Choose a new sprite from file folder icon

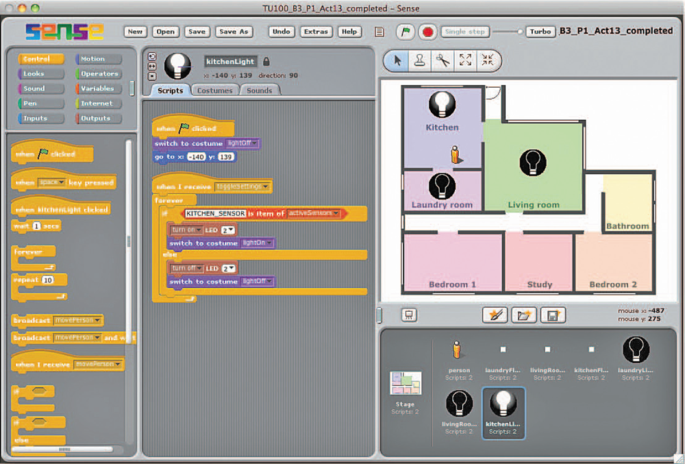[524, 315]
